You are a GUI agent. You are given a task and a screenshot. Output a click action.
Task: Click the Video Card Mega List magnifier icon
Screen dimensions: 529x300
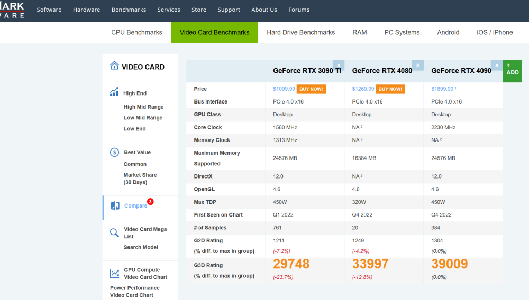114,233
